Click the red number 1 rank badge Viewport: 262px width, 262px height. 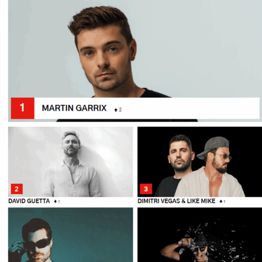click(23, 108)
